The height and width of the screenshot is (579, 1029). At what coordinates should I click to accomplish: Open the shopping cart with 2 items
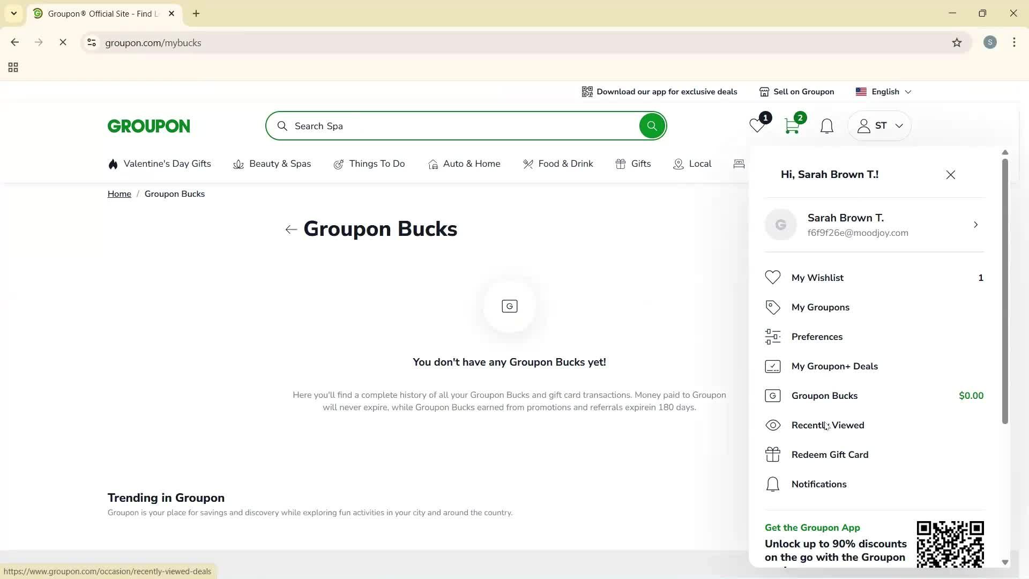[x=792, y=125]
